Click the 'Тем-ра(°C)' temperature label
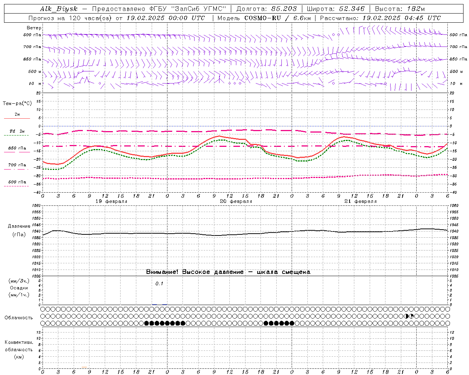 17,104
